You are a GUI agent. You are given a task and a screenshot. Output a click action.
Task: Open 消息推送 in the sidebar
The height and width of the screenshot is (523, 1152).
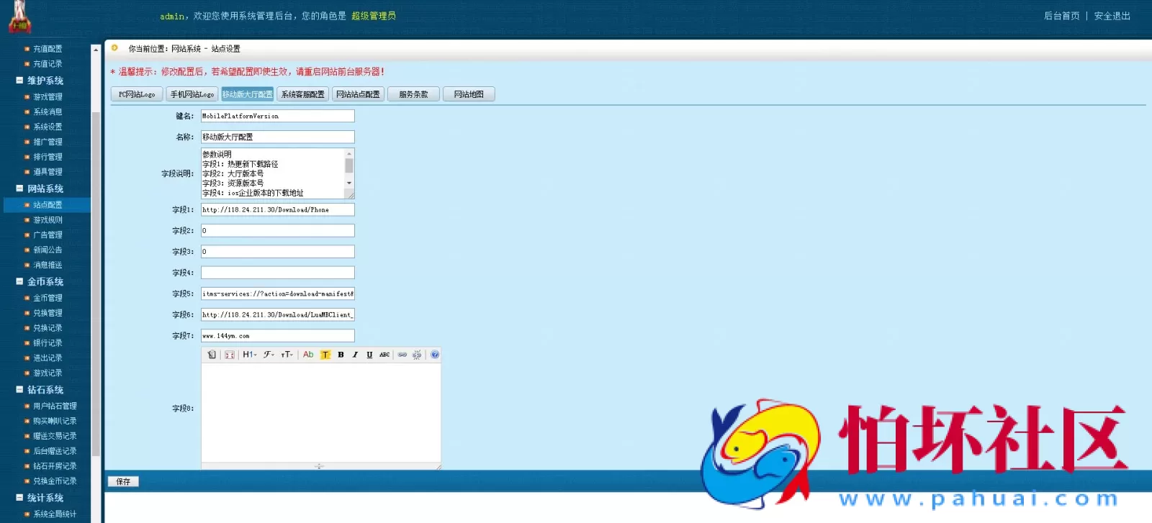48,265
